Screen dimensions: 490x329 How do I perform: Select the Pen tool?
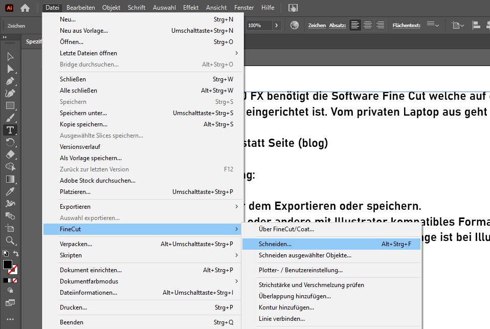(10, 81)
